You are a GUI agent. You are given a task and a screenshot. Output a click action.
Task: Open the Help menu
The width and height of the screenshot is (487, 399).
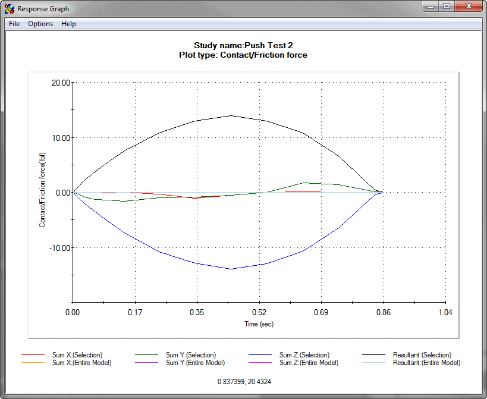tap(68, 24)
